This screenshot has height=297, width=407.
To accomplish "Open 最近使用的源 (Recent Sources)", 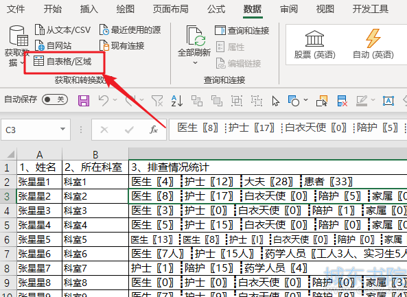I will pos(130,29).
